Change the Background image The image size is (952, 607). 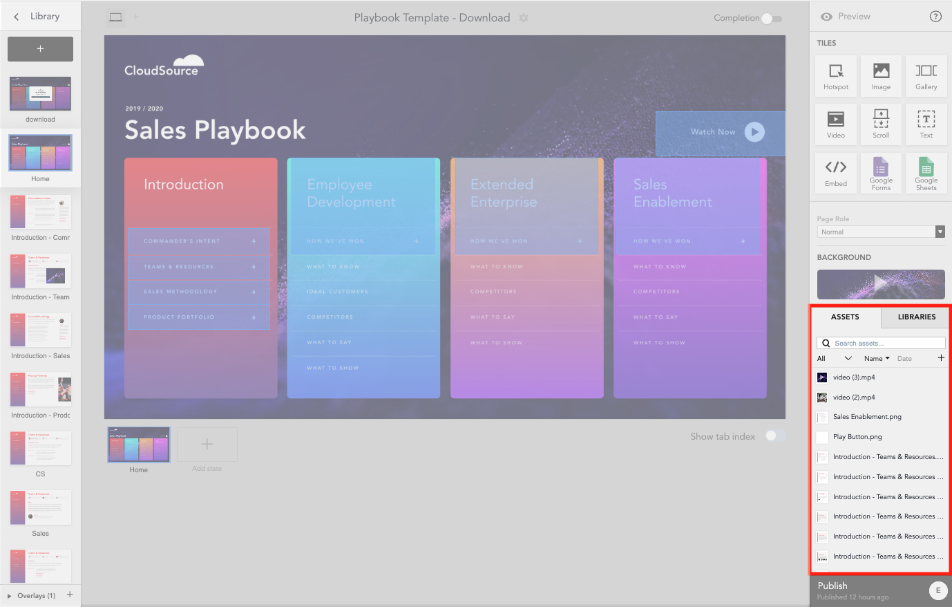point(881,284)
